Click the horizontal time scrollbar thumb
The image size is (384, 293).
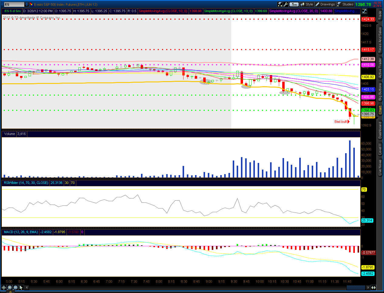pyautogui.click(x=356, y=288)
